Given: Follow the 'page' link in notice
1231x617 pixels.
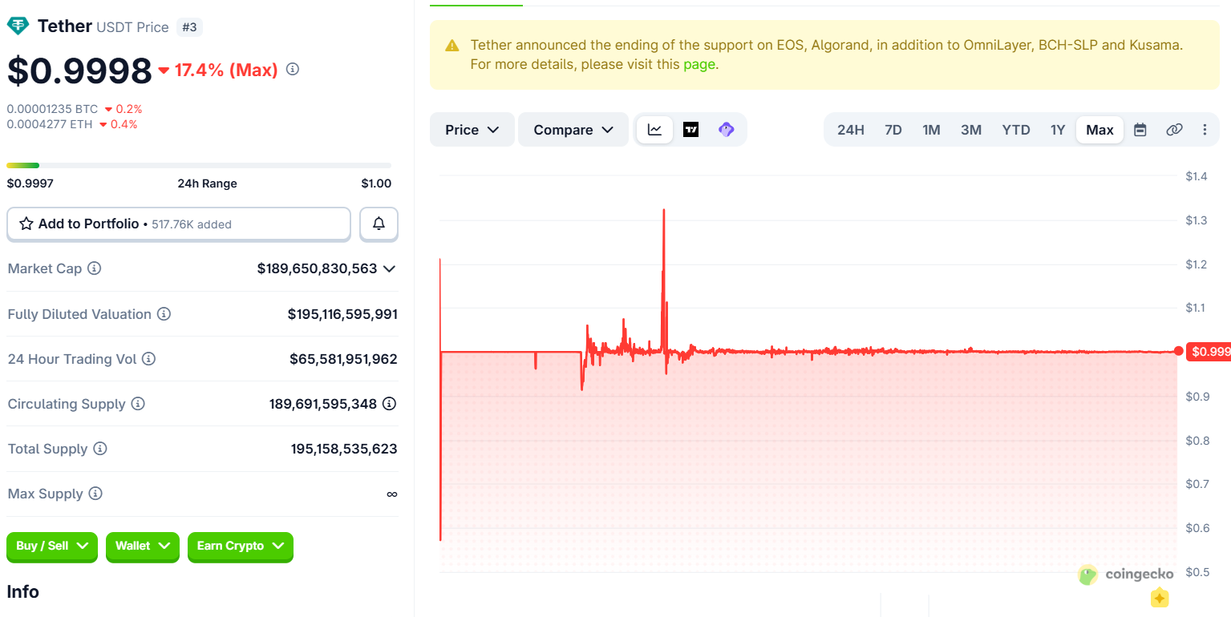Looking at the screenshot, I should (x=699, y=64).
